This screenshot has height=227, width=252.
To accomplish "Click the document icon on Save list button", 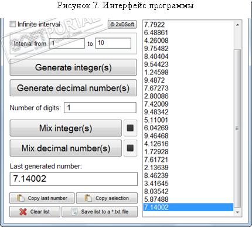I will pos(74,212).
